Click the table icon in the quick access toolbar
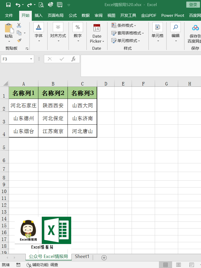The height and width of the screenshot is (268, 201). click(60, 5)
